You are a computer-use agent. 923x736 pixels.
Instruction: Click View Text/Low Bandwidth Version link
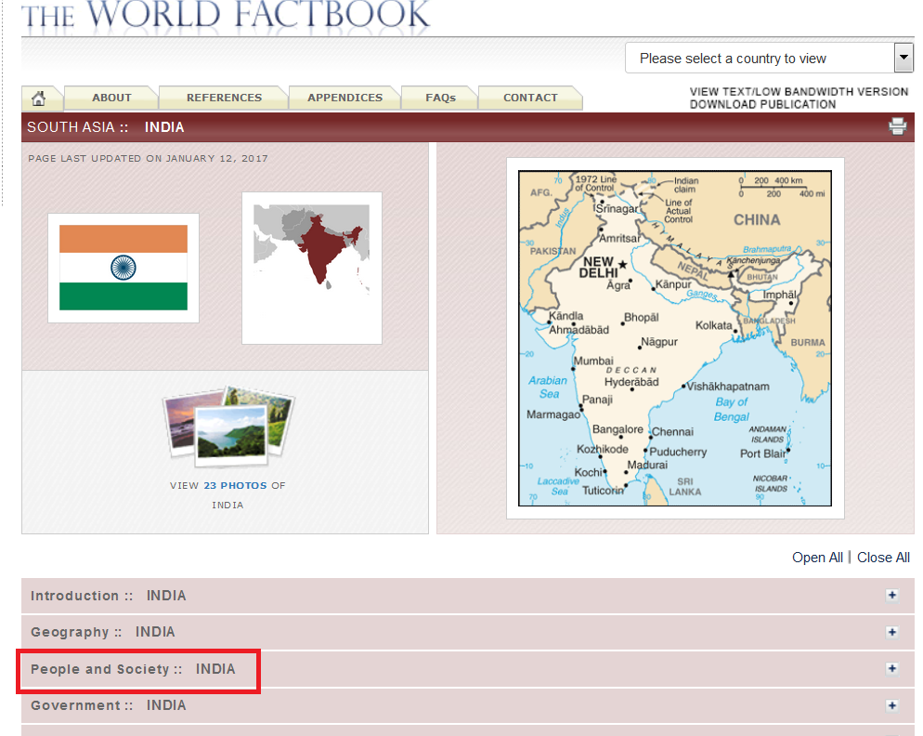click(799, 92)
